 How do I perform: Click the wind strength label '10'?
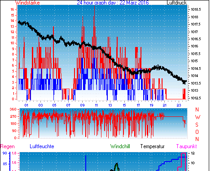coord(12,43)
